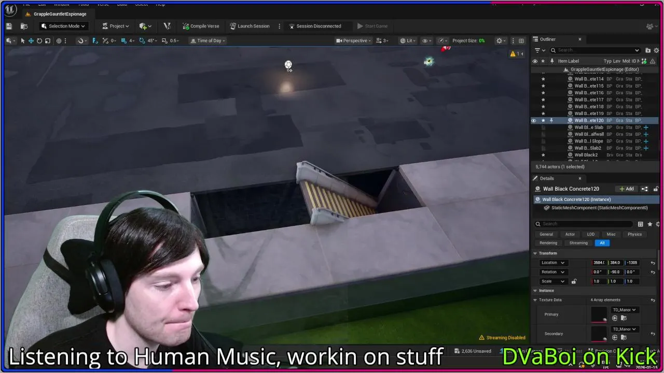The width and height of the screenshot is (664, 373).
Task: Click Outliner add folder icon
Action: pos(648,50)
